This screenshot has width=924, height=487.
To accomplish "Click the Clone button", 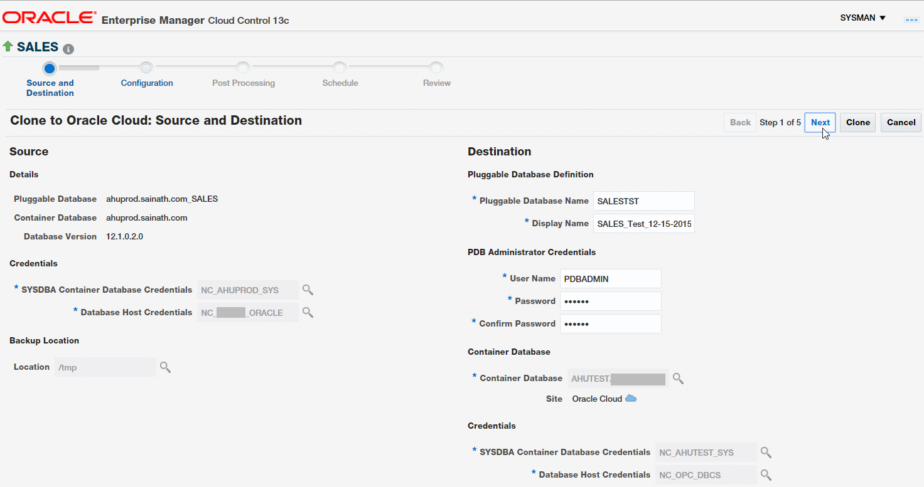I will tap(857, 122).
